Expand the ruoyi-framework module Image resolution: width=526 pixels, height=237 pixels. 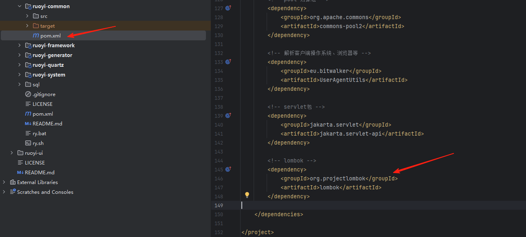(x=20, y=45)
